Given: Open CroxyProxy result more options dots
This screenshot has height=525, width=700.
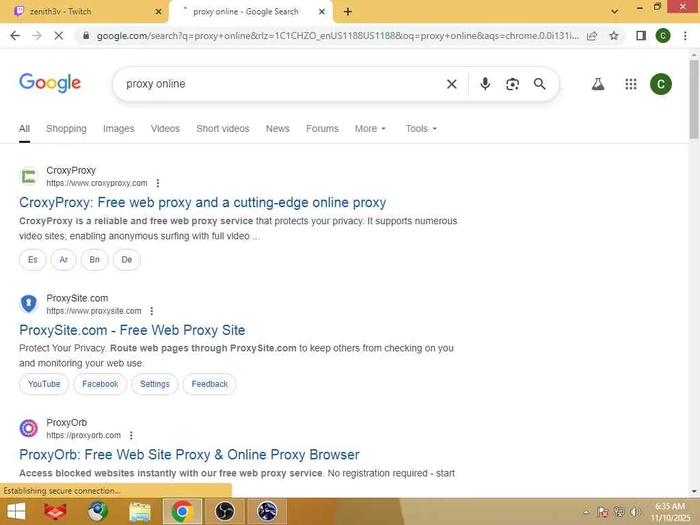Looking at the screenshot, I should 158,183.
